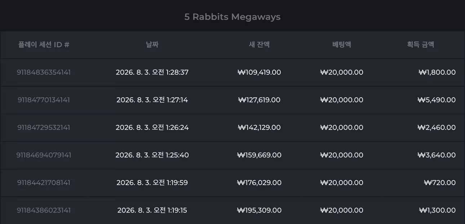Click the 새 잔액 column header

(259, 45)
